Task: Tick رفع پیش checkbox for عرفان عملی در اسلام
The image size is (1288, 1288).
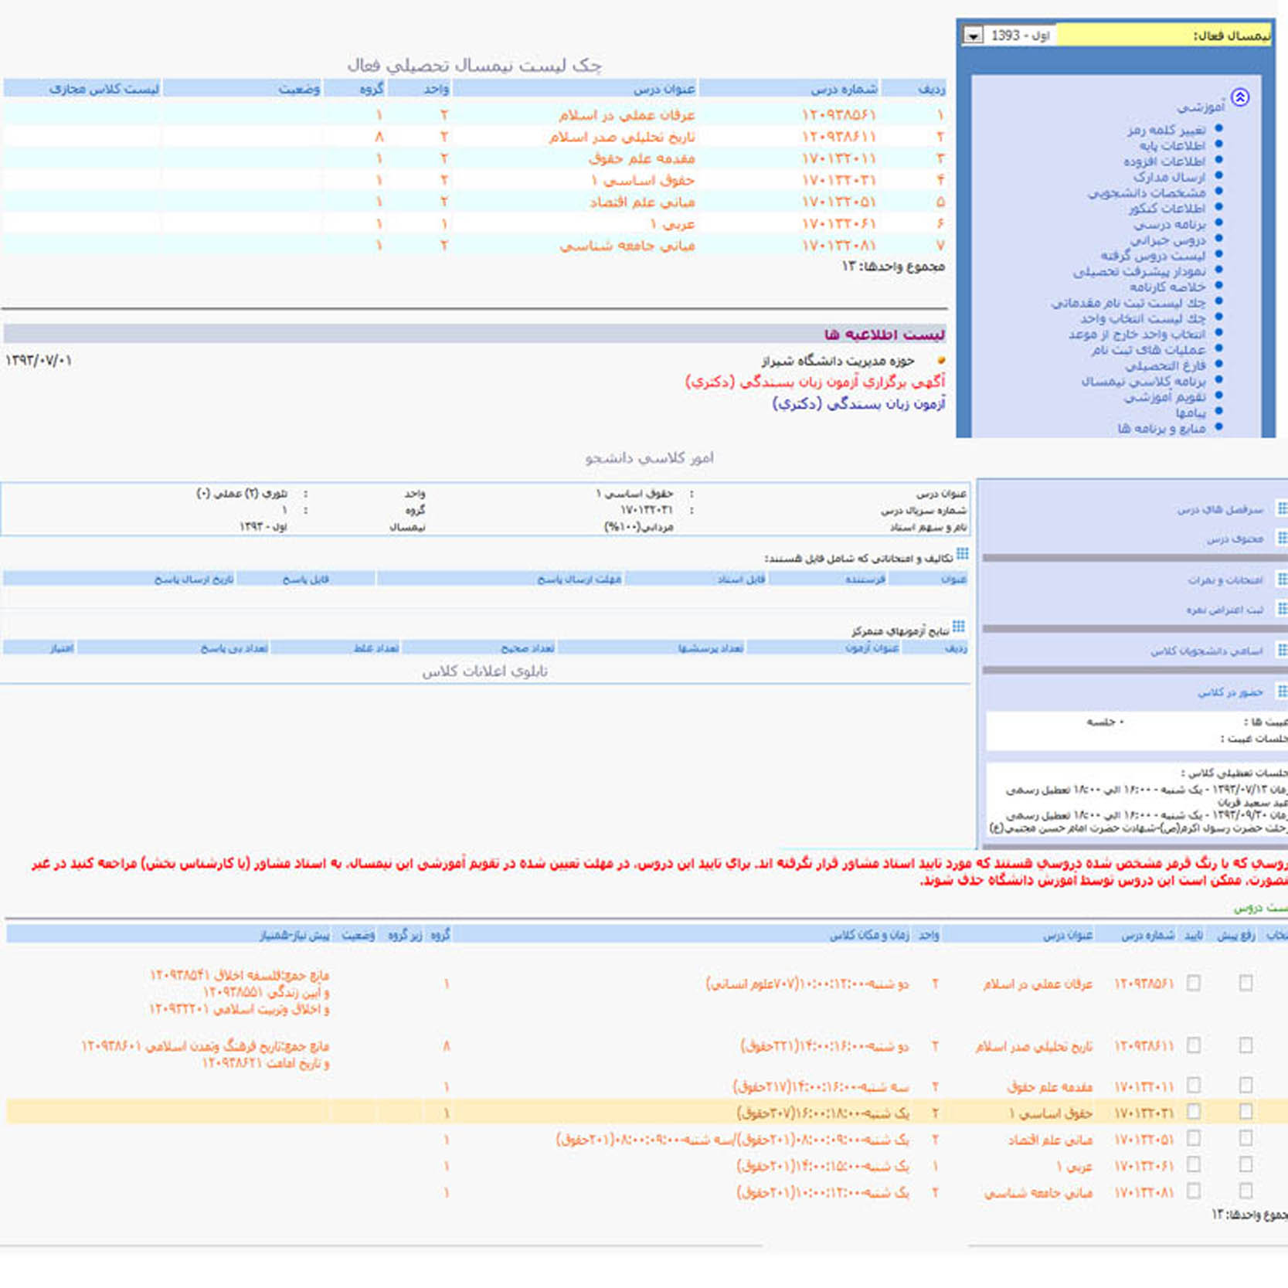Action: pyautogui.click(x=1246, y=983)
